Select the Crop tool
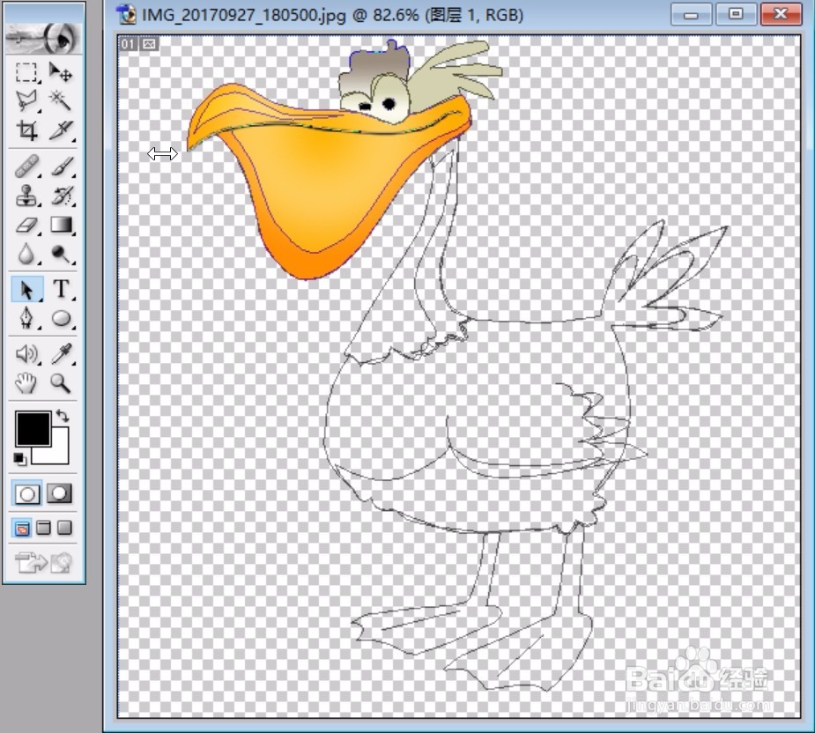This screenshot has width=815, height=733. 26,130
